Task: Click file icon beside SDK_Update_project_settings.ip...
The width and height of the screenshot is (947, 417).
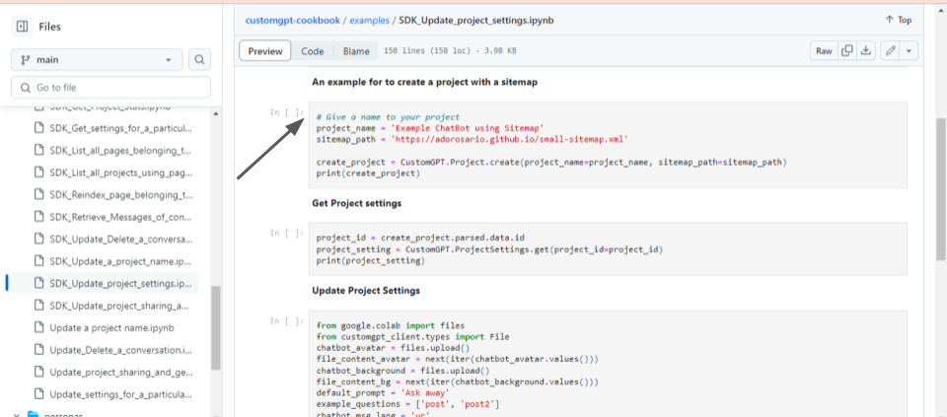Action: click(39, 283)
